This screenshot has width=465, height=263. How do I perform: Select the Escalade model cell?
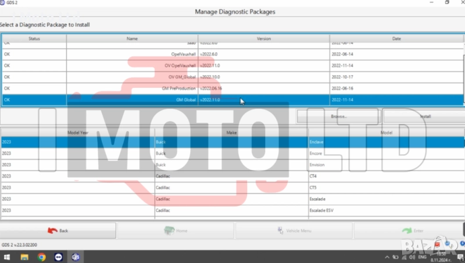pyautogui.click(x=387, y=199)
